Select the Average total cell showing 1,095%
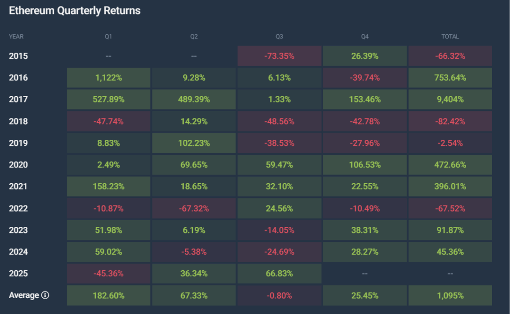Viewport: 510px width, 314px height. pos(450,295)
